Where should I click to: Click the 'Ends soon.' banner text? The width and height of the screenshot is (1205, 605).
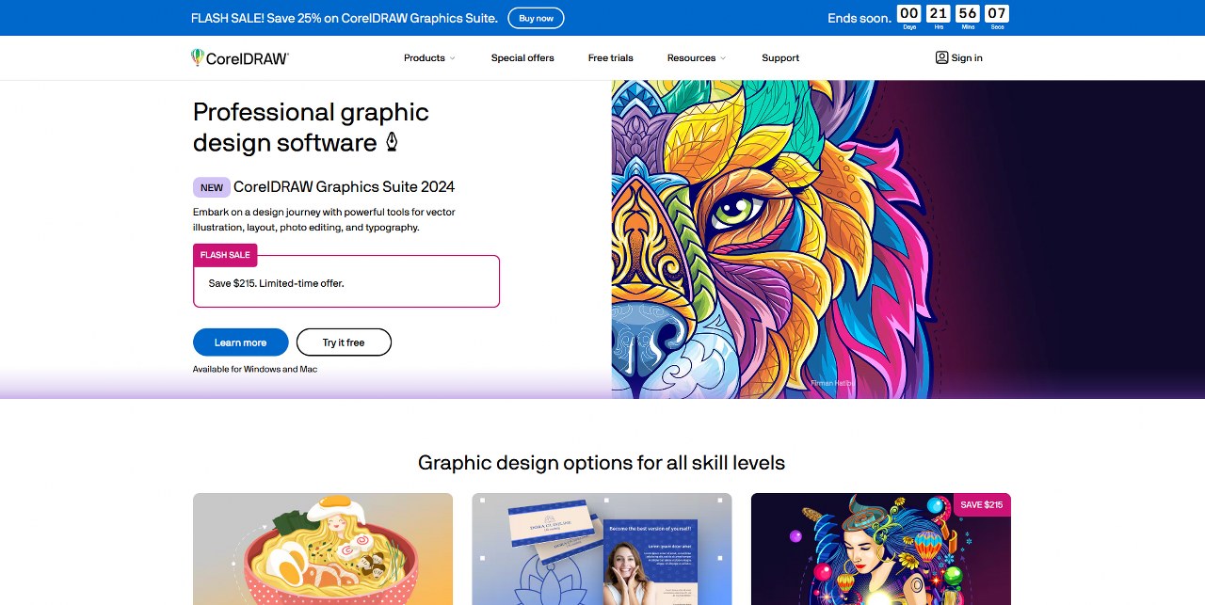(860, 18)
